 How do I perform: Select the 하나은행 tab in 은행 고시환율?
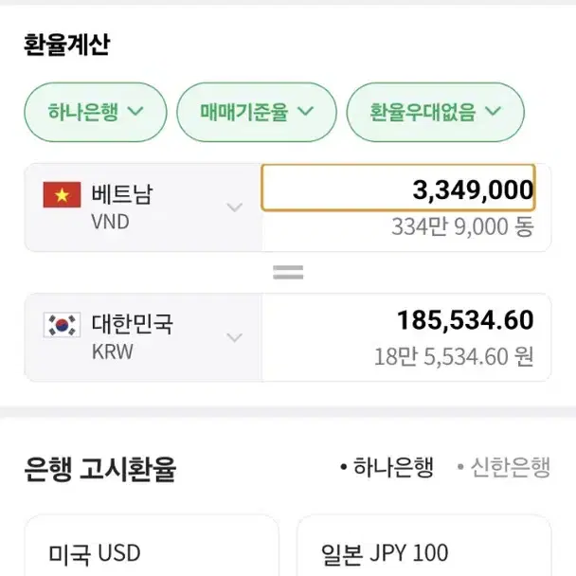click(x=387, y=467)
